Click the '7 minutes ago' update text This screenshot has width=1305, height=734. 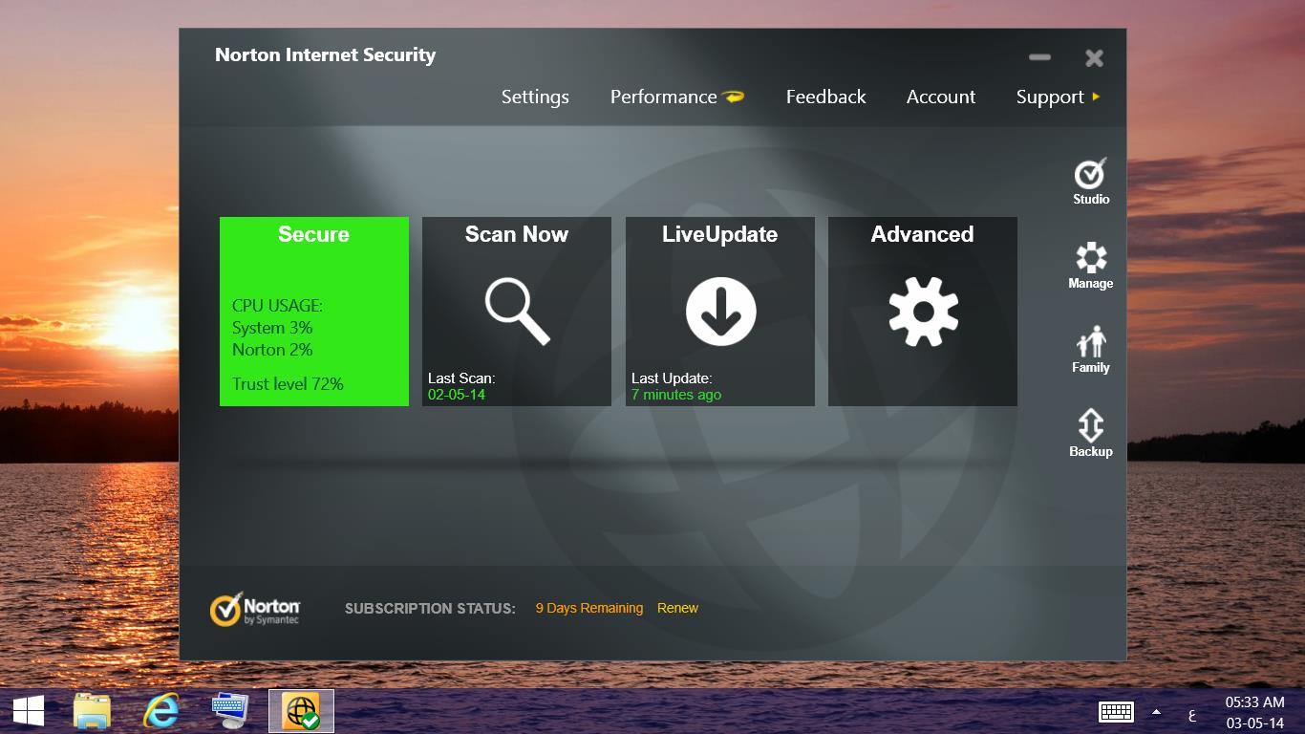(676, 395)
